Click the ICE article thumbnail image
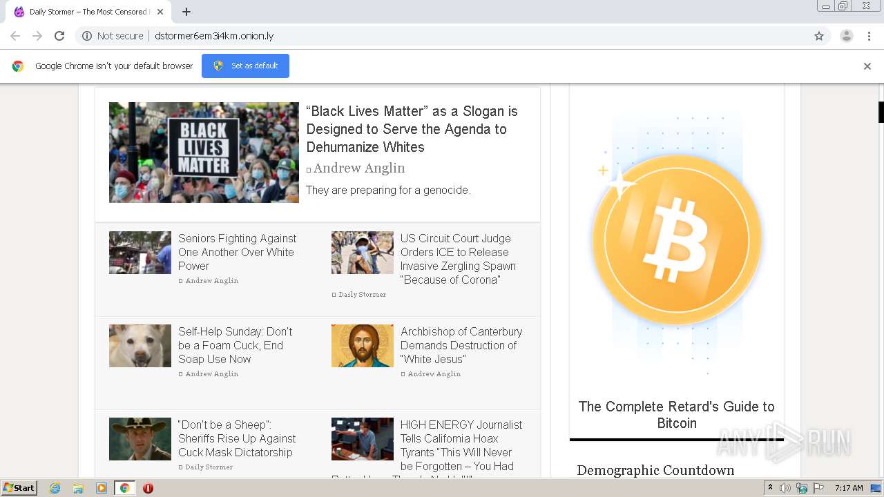 pyautogui.click(x=363, y=253)
